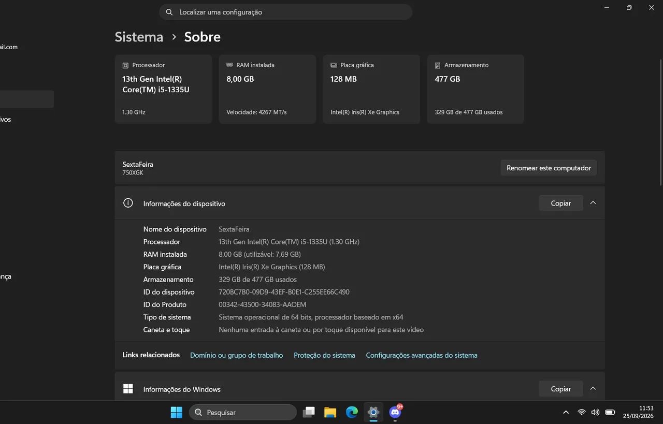Click '329 GB de 477 GB usados' in device info list

[x=257, y=280]
